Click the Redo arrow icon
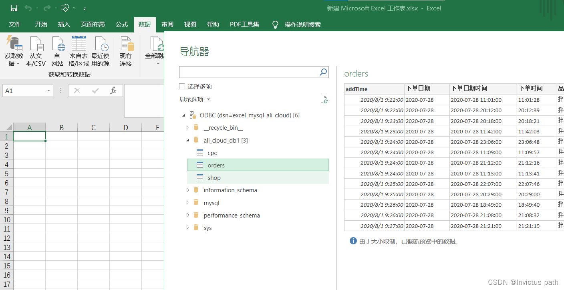Image resolution: width=564 pixels, height=290 pixels. (47, 8)
